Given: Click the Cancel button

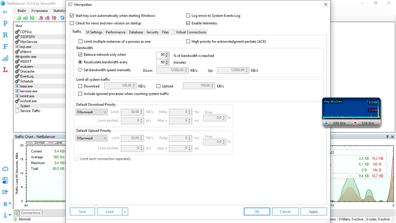Looking at the screenshot, I should pyautogui.click(x=285, y=211).
